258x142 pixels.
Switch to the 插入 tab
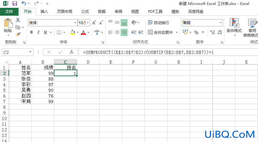click(44, 12)
